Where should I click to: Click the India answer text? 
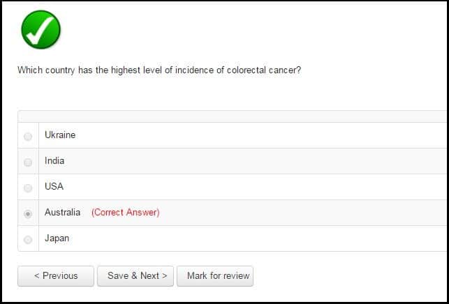[x=54, y=161]
